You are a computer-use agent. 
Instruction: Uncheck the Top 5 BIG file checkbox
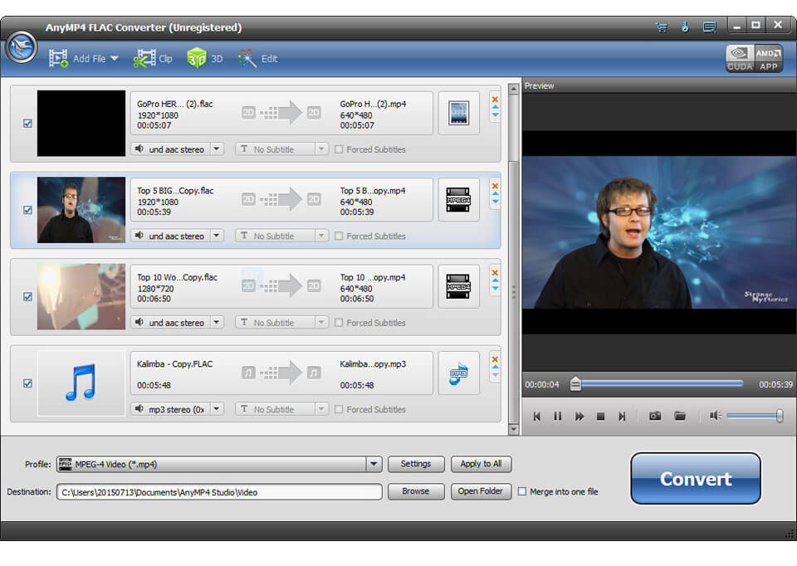[27, 210]
